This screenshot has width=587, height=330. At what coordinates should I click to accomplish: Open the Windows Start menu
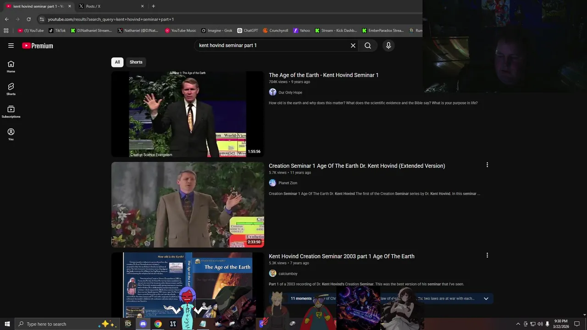(x=7, y=324)
